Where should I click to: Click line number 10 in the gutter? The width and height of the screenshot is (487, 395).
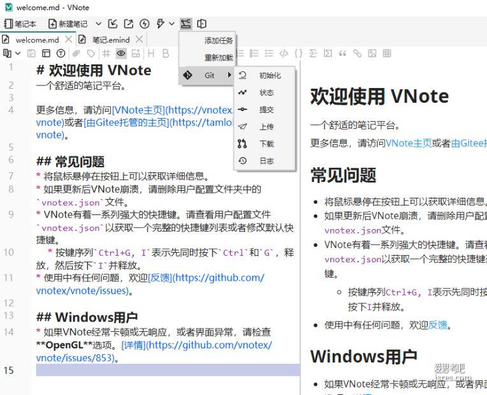click(x=9, y=252)
